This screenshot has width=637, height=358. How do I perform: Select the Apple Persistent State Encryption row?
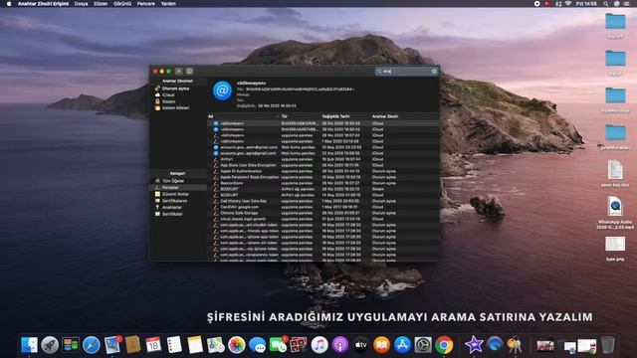coord(322,177)
